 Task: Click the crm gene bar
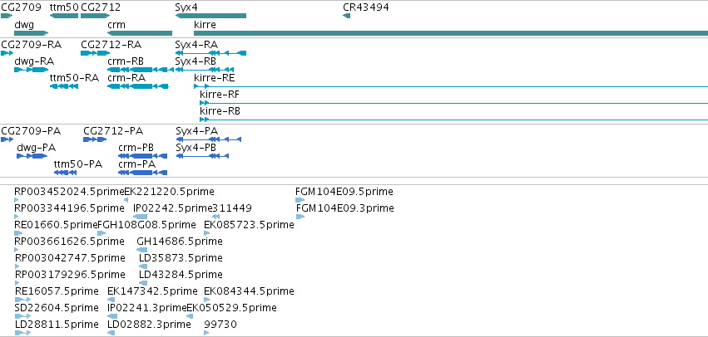coord(140,33)
